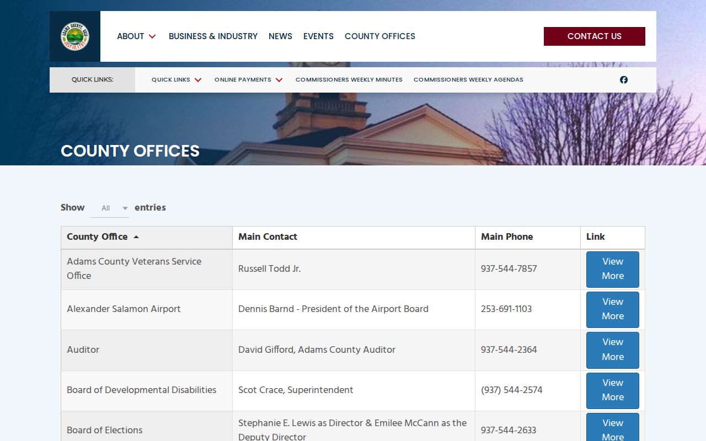This screenshot has width=706, height=441.
Task: Click Scot Crace, Superintendent cell
Action: (354, 390)
